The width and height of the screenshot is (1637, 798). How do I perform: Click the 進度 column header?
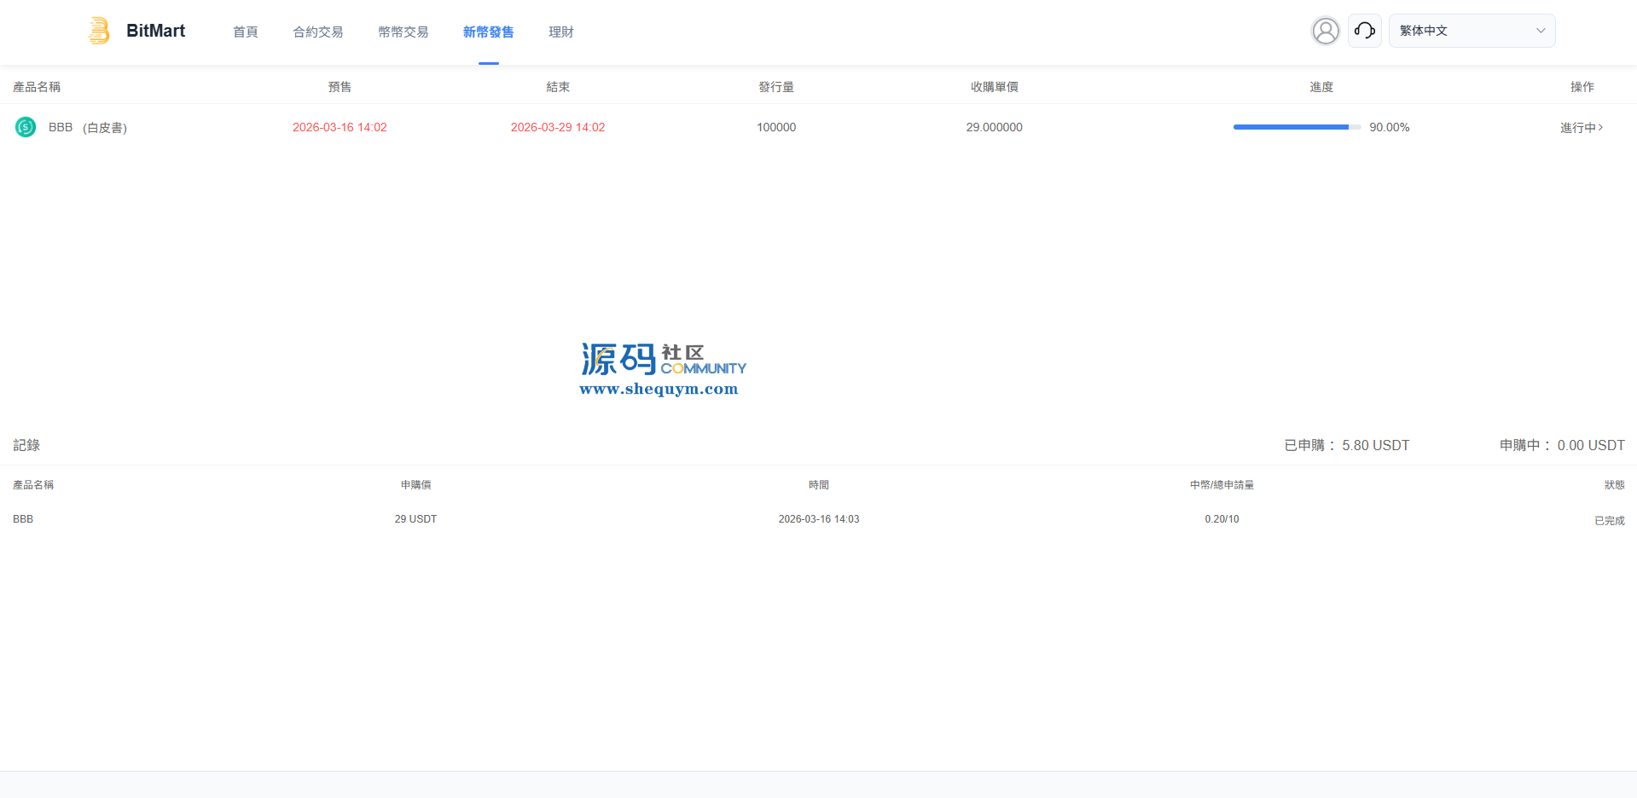[1321, 87]
